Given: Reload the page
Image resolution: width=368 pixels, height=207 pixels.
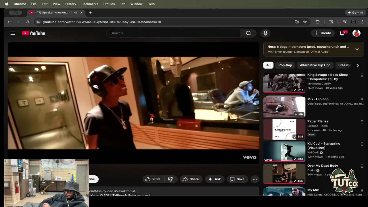Looking at the screenshot, I should pos(27,22).
